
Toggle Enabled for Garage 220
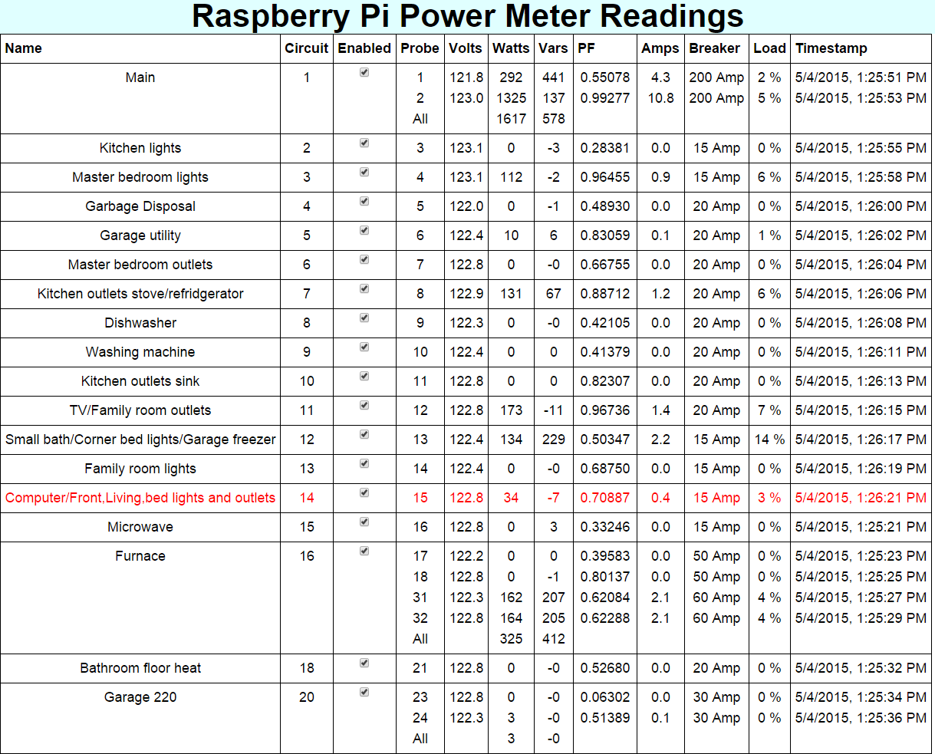tap(364, 693)
